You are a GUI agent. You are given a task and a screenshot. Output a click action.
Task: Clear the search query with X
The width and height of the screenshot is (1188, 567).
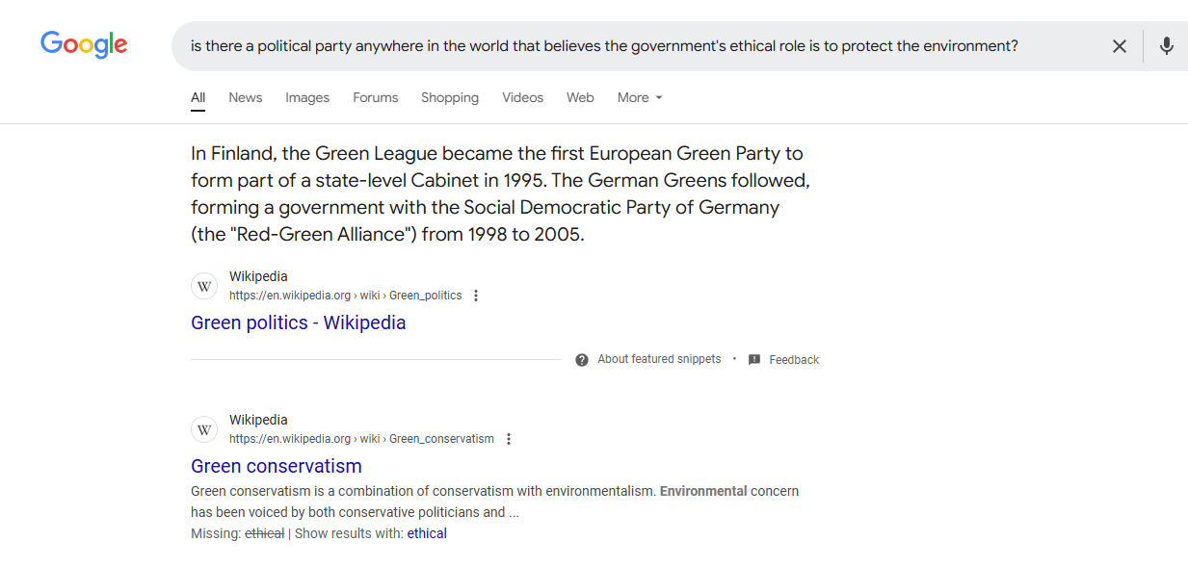(x=1119, y=46)
